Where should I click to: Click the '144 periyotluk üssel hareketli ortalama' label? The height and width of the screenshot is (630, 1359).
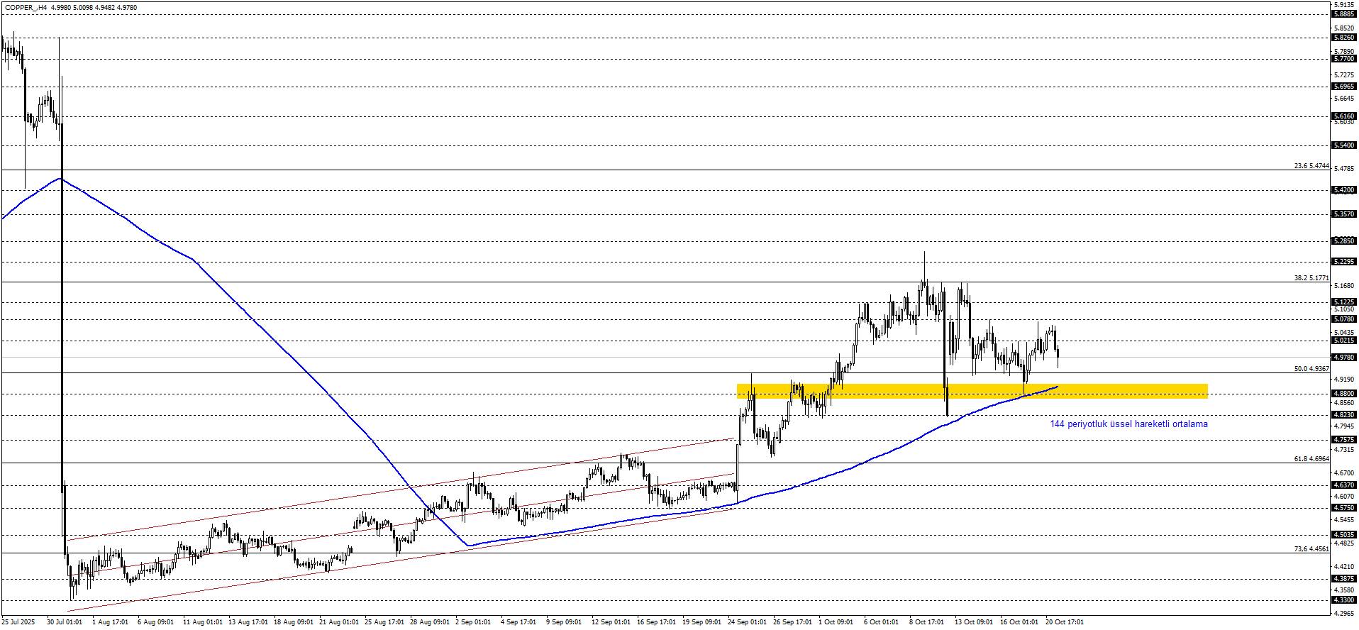[x=1128, y=424]
